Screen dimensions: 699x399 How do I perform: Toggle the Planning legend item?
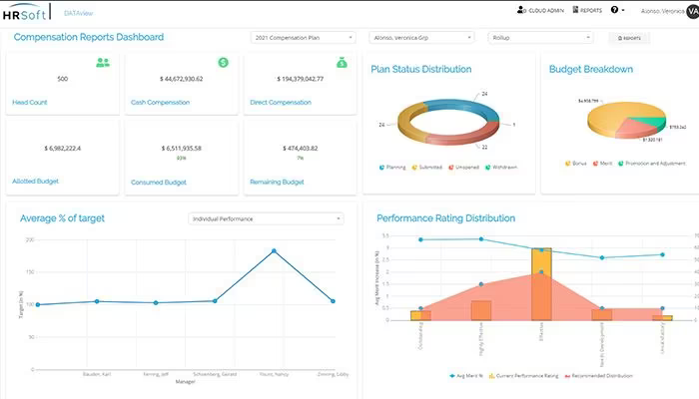tap(392, 168)
